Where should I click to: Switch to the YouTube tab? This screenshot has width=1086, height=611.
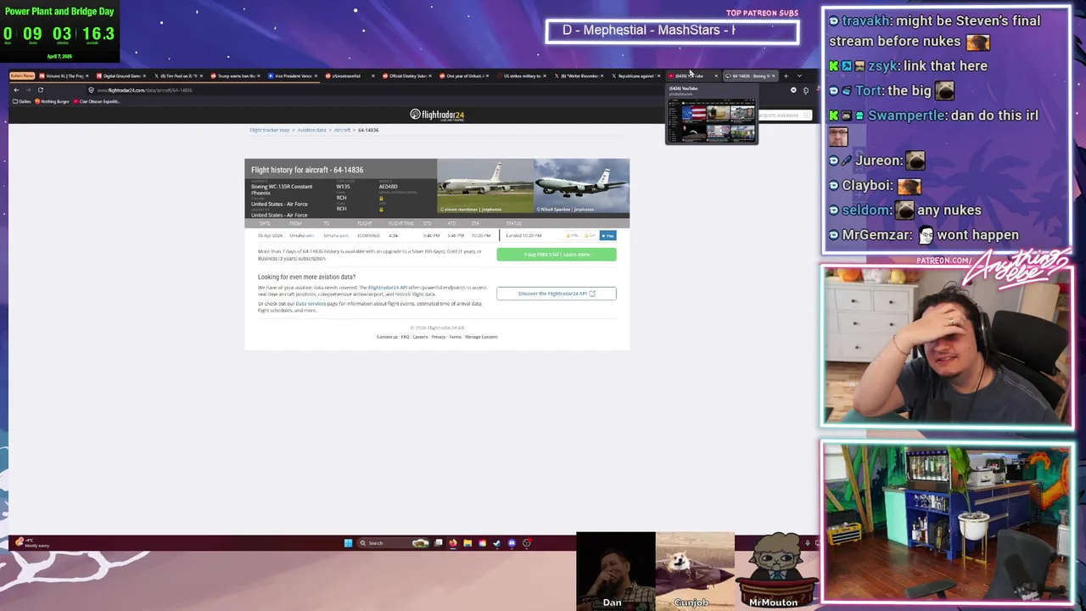[692, 76]
